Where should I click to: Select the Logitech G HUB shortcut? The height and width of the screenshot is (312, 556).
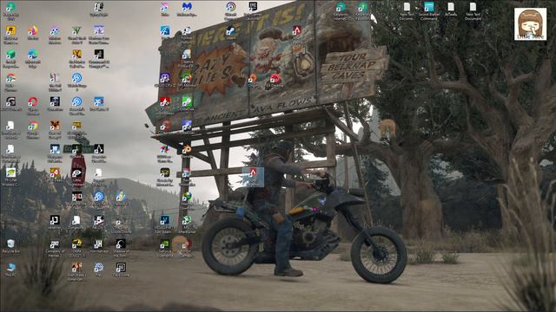click(10, 105)
